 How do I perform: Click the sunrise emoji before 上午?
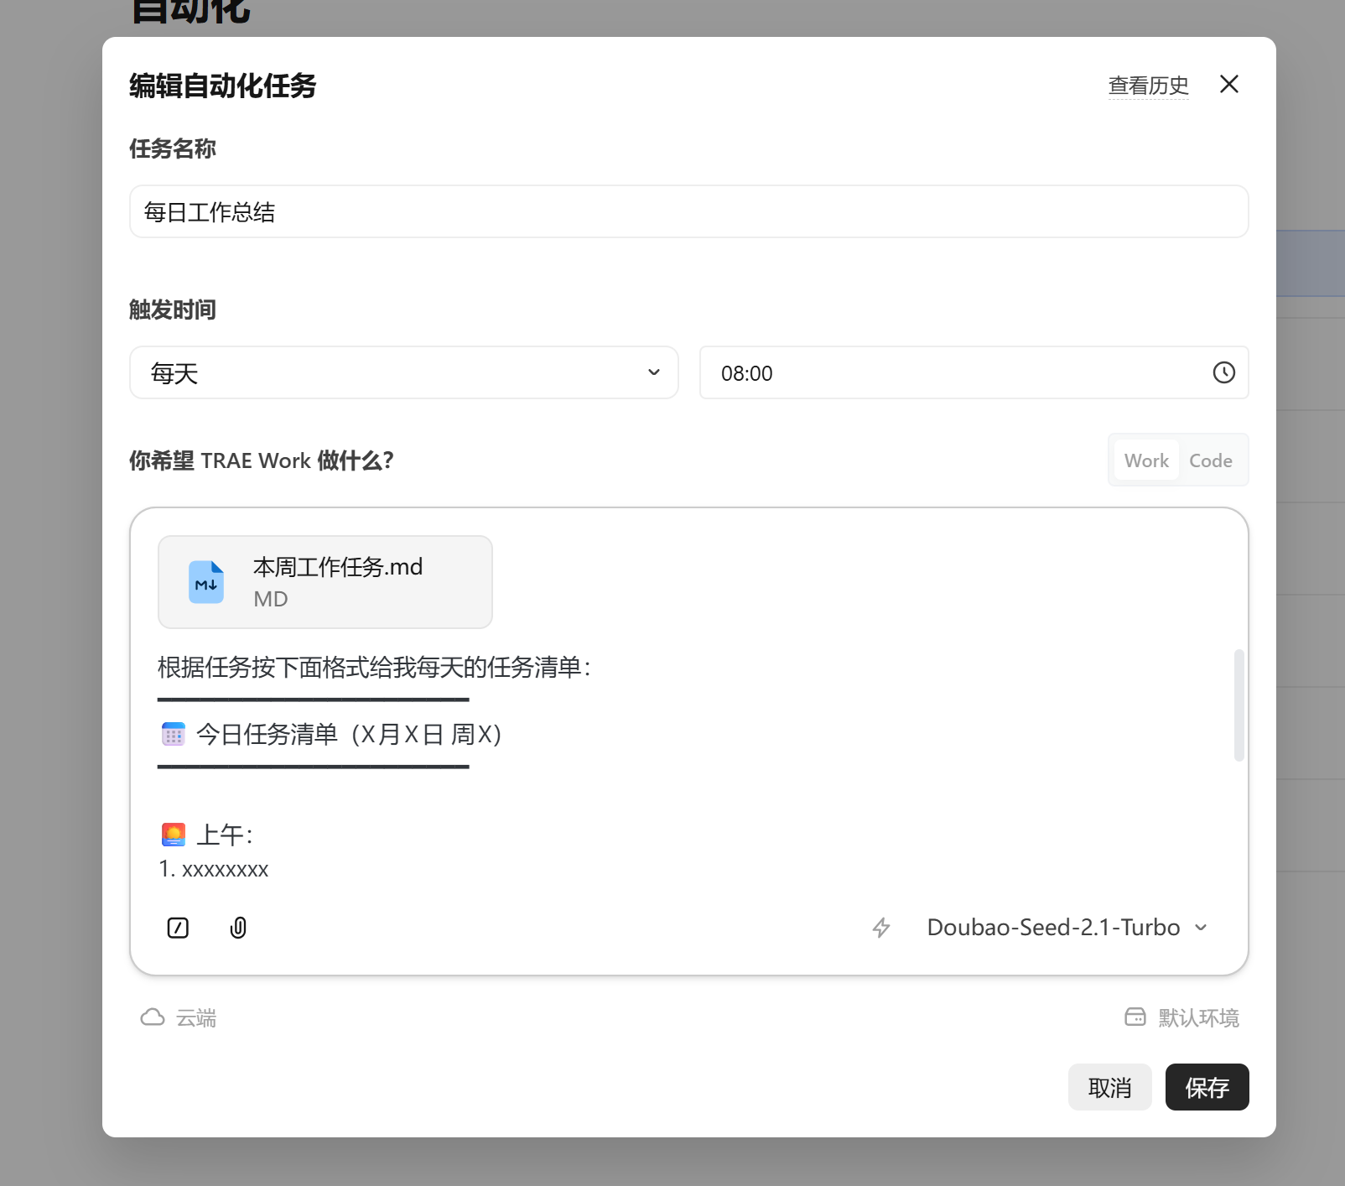pos(173,835)
